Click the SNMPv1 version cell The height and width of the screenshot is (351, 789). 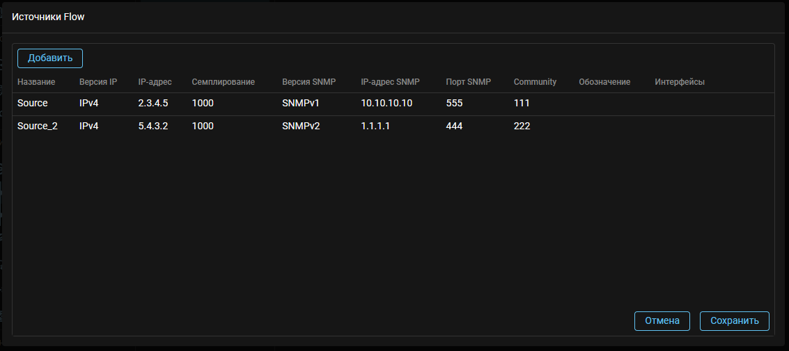(301, 103)
